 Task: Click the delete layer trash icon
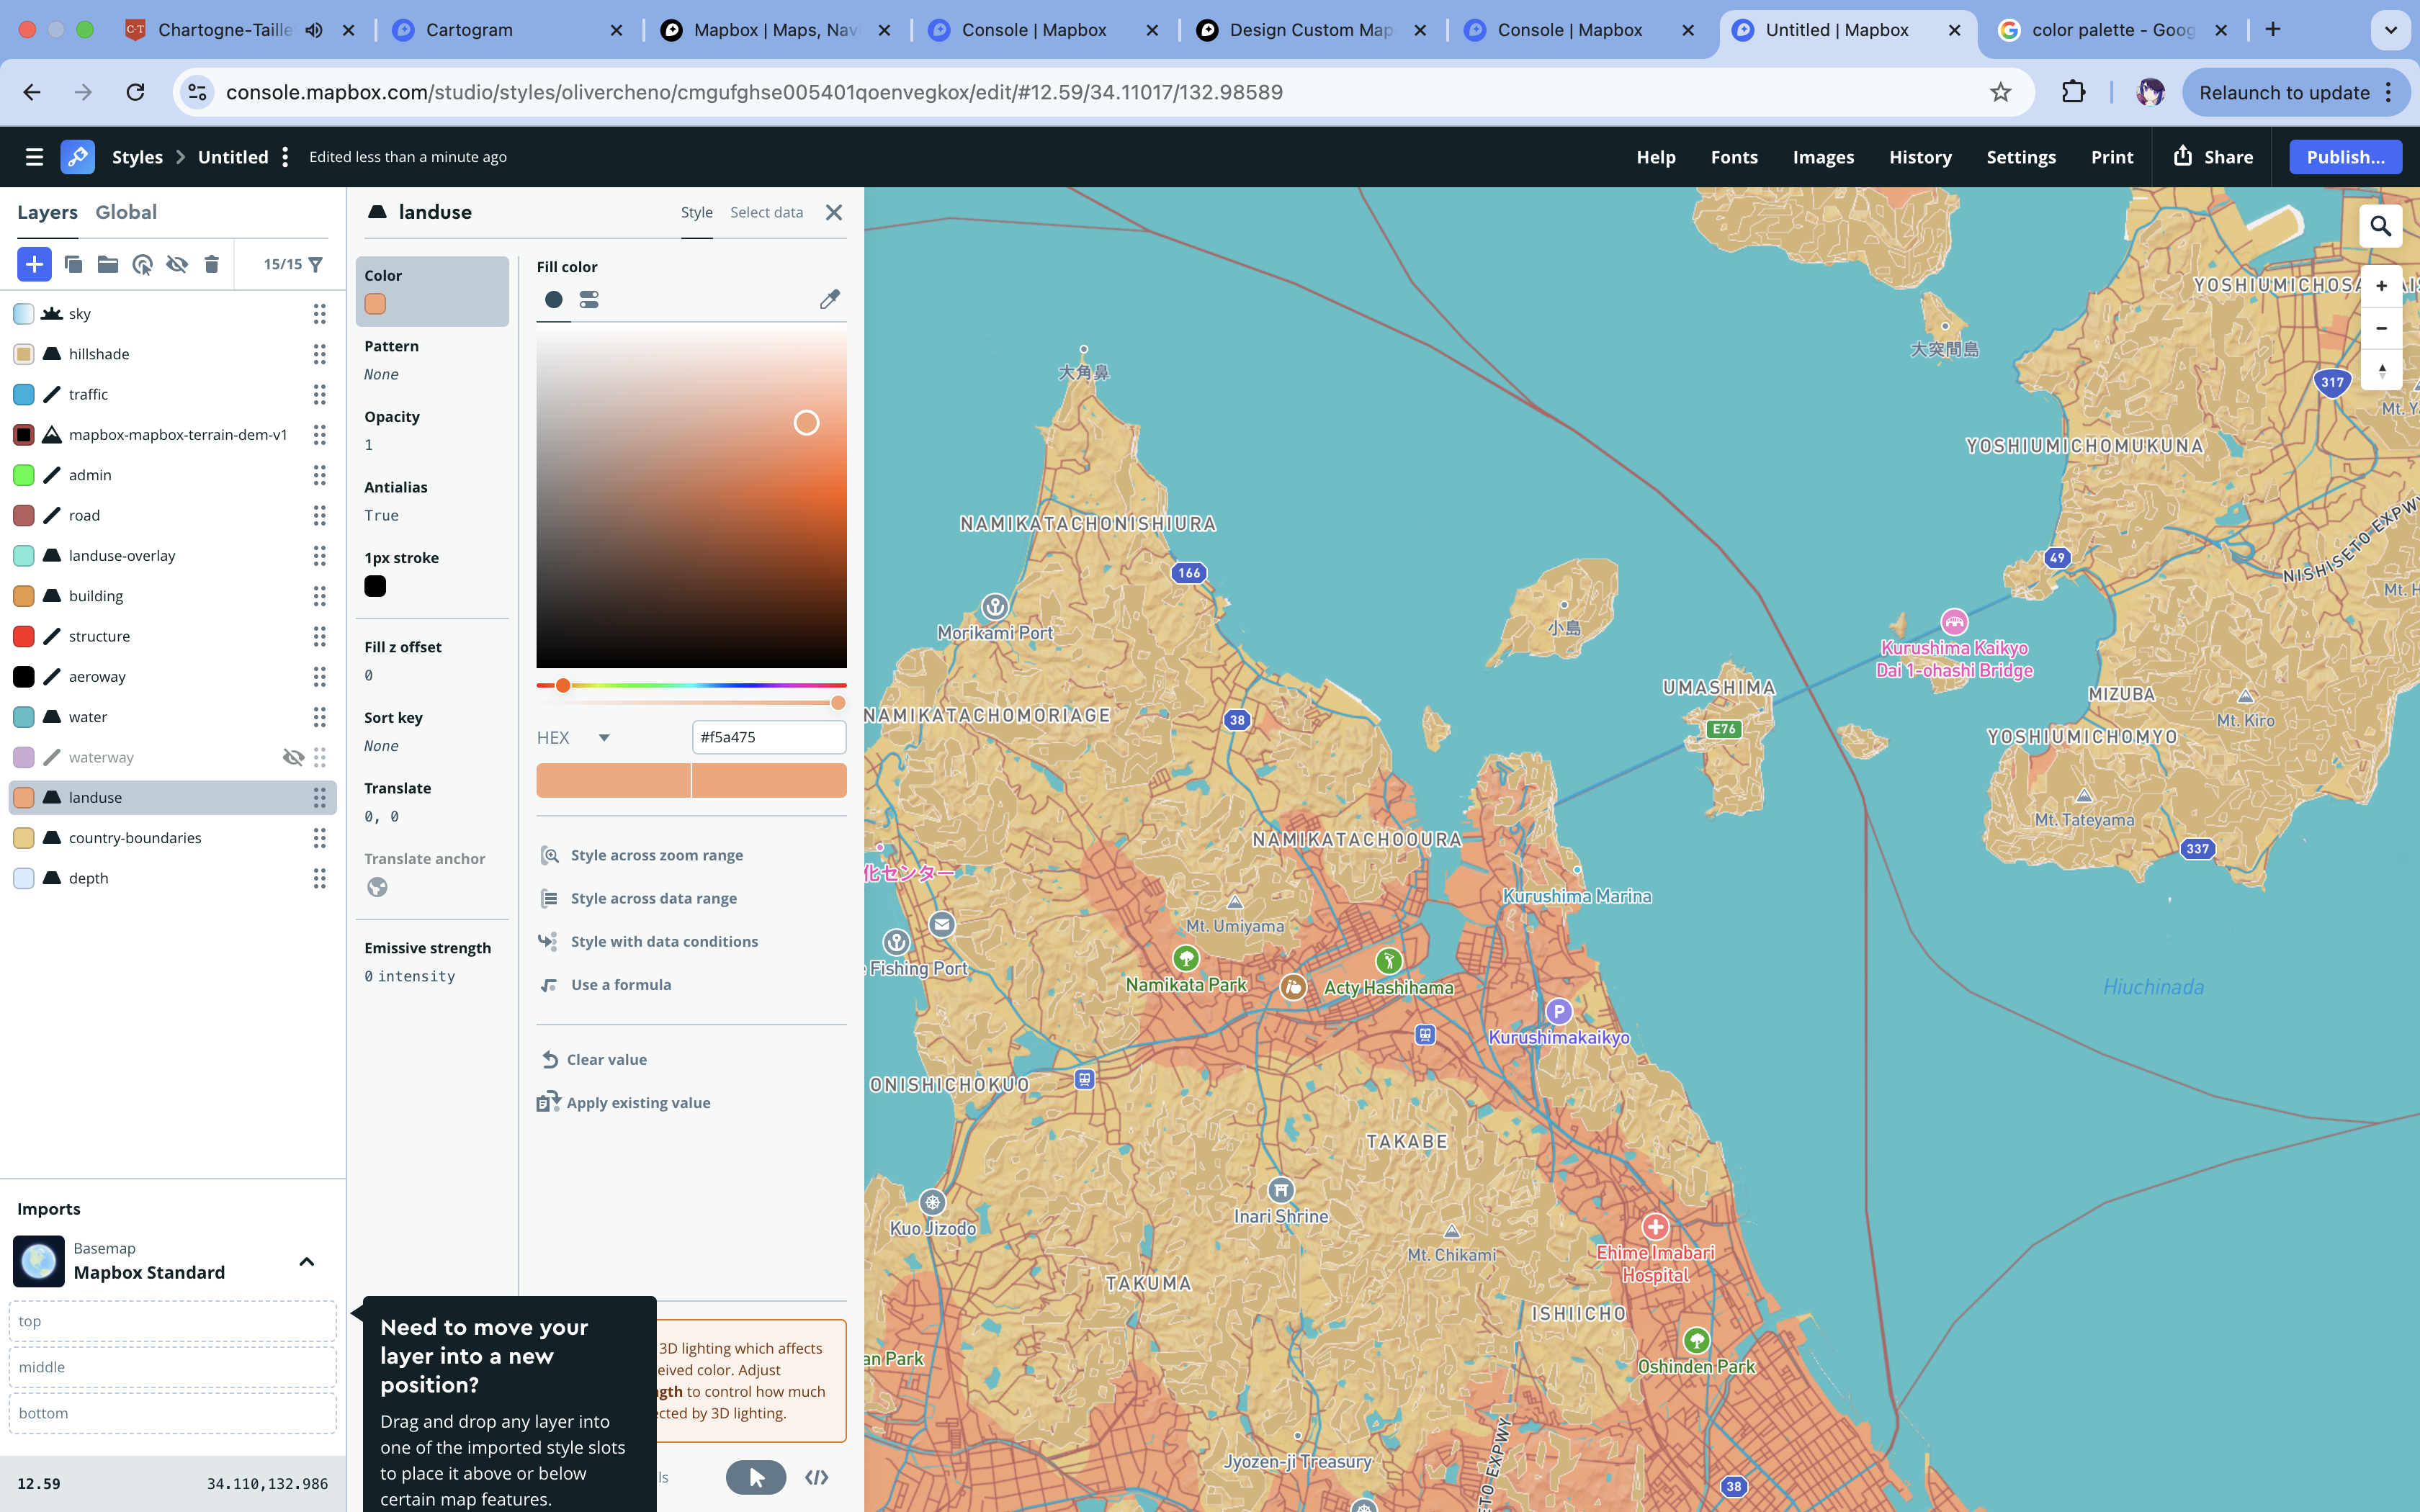coord(211,264)
